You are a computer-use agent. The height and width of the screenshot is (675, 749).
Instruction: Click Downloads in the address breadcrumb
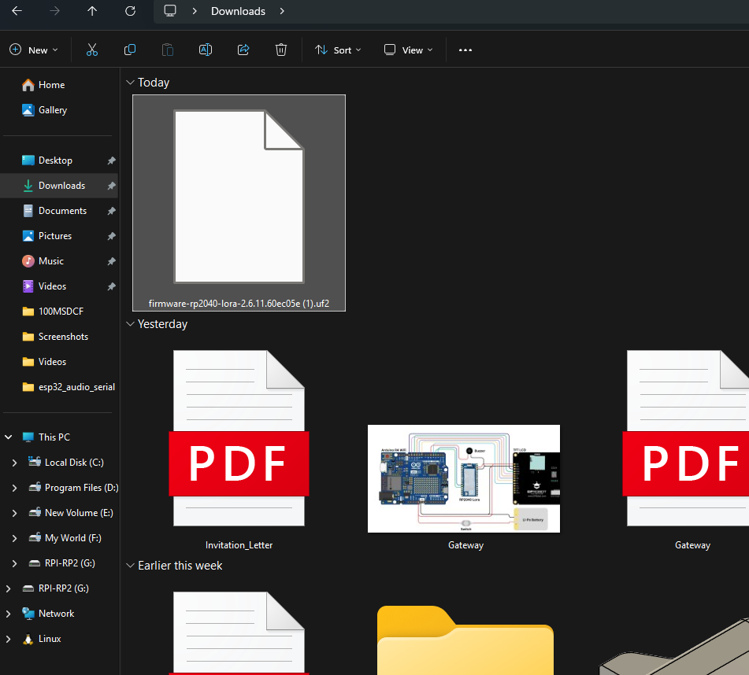[x=238, y=11]
